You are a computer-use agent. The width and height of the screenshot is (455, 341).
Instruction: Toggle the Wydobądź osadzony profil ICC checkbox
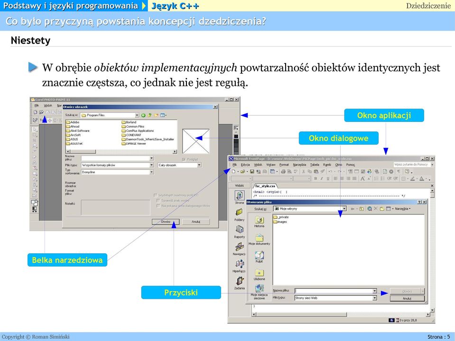coord(156,195)
